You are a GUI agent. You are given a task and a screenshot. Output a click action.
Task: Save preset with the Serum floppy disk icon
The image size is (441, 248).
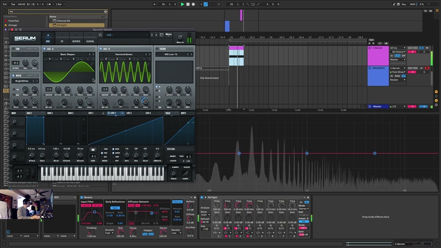point(100,35)
